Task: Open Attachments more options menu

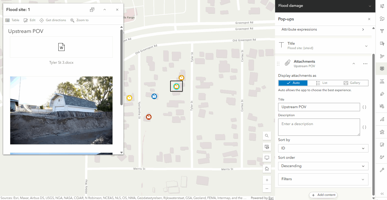Action: point(365,64)
